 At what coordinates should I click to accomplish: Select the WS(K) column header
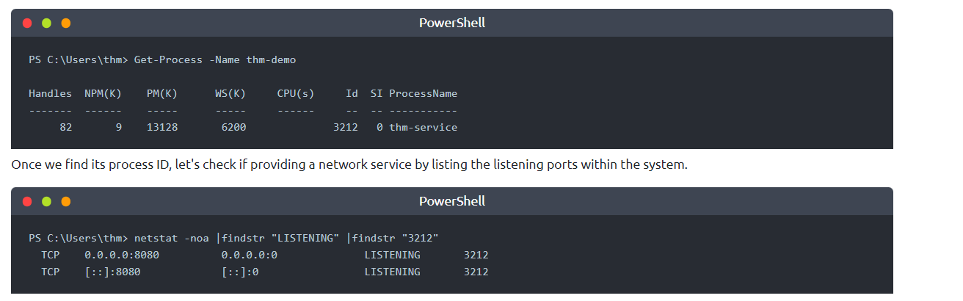pos(230,93)
